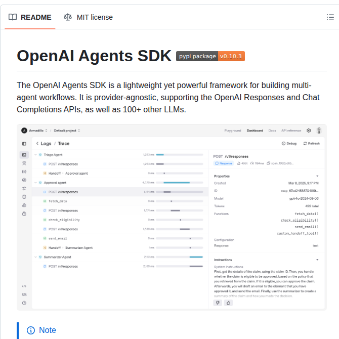Screen dimensions: 339x339
Task: Open the embedded trace dashboard screenshot image
Action: click(x=172, y=217)
